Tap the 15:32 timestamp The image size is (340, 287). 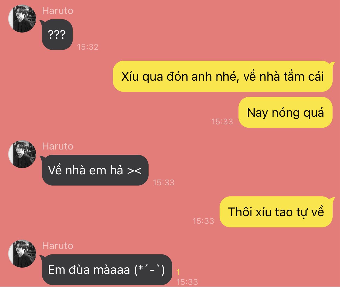(x=88, y=47)
